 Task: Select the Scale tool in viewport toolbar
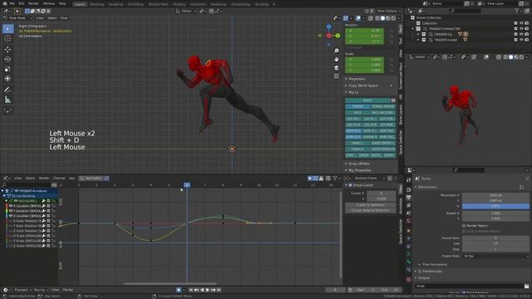click(x=7, y=69)
